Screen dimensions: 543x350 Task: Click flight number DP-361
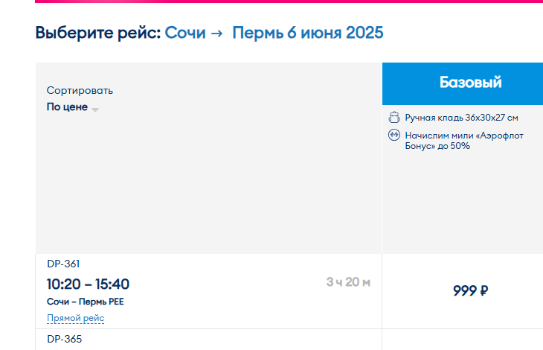(x=63, y=264)
